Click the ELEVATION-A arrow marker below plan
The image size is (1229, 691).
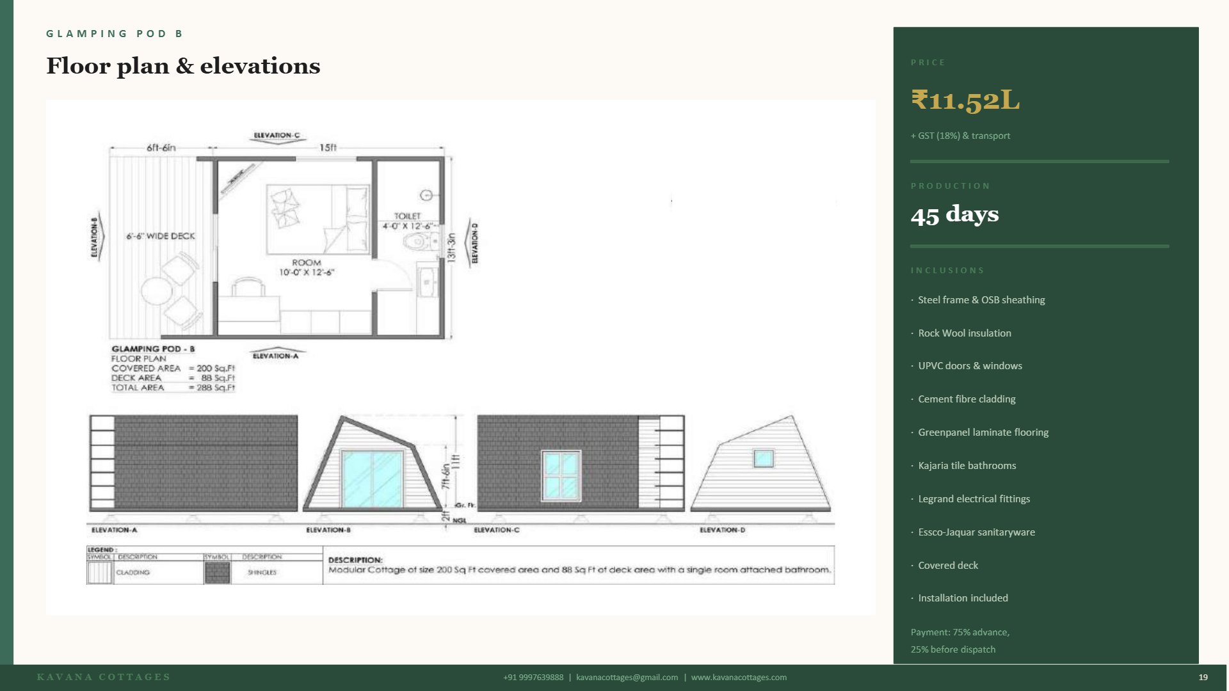pyautogui.click(x=276, y=354)
